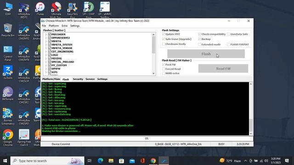Expand CDT_ENGINEERING tree node
This screenshot has width=294, height=165.
(46, 51)
